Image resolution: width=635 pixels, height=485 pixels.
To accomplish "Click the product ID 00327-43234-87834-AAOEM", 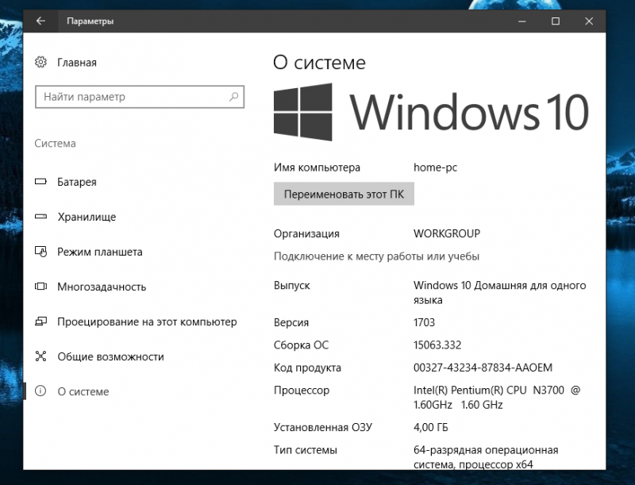I will pyautogui.click(x=483, y=368).
